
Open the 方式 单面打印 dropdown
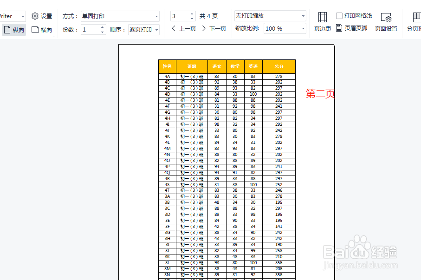(x=120, y=16)
